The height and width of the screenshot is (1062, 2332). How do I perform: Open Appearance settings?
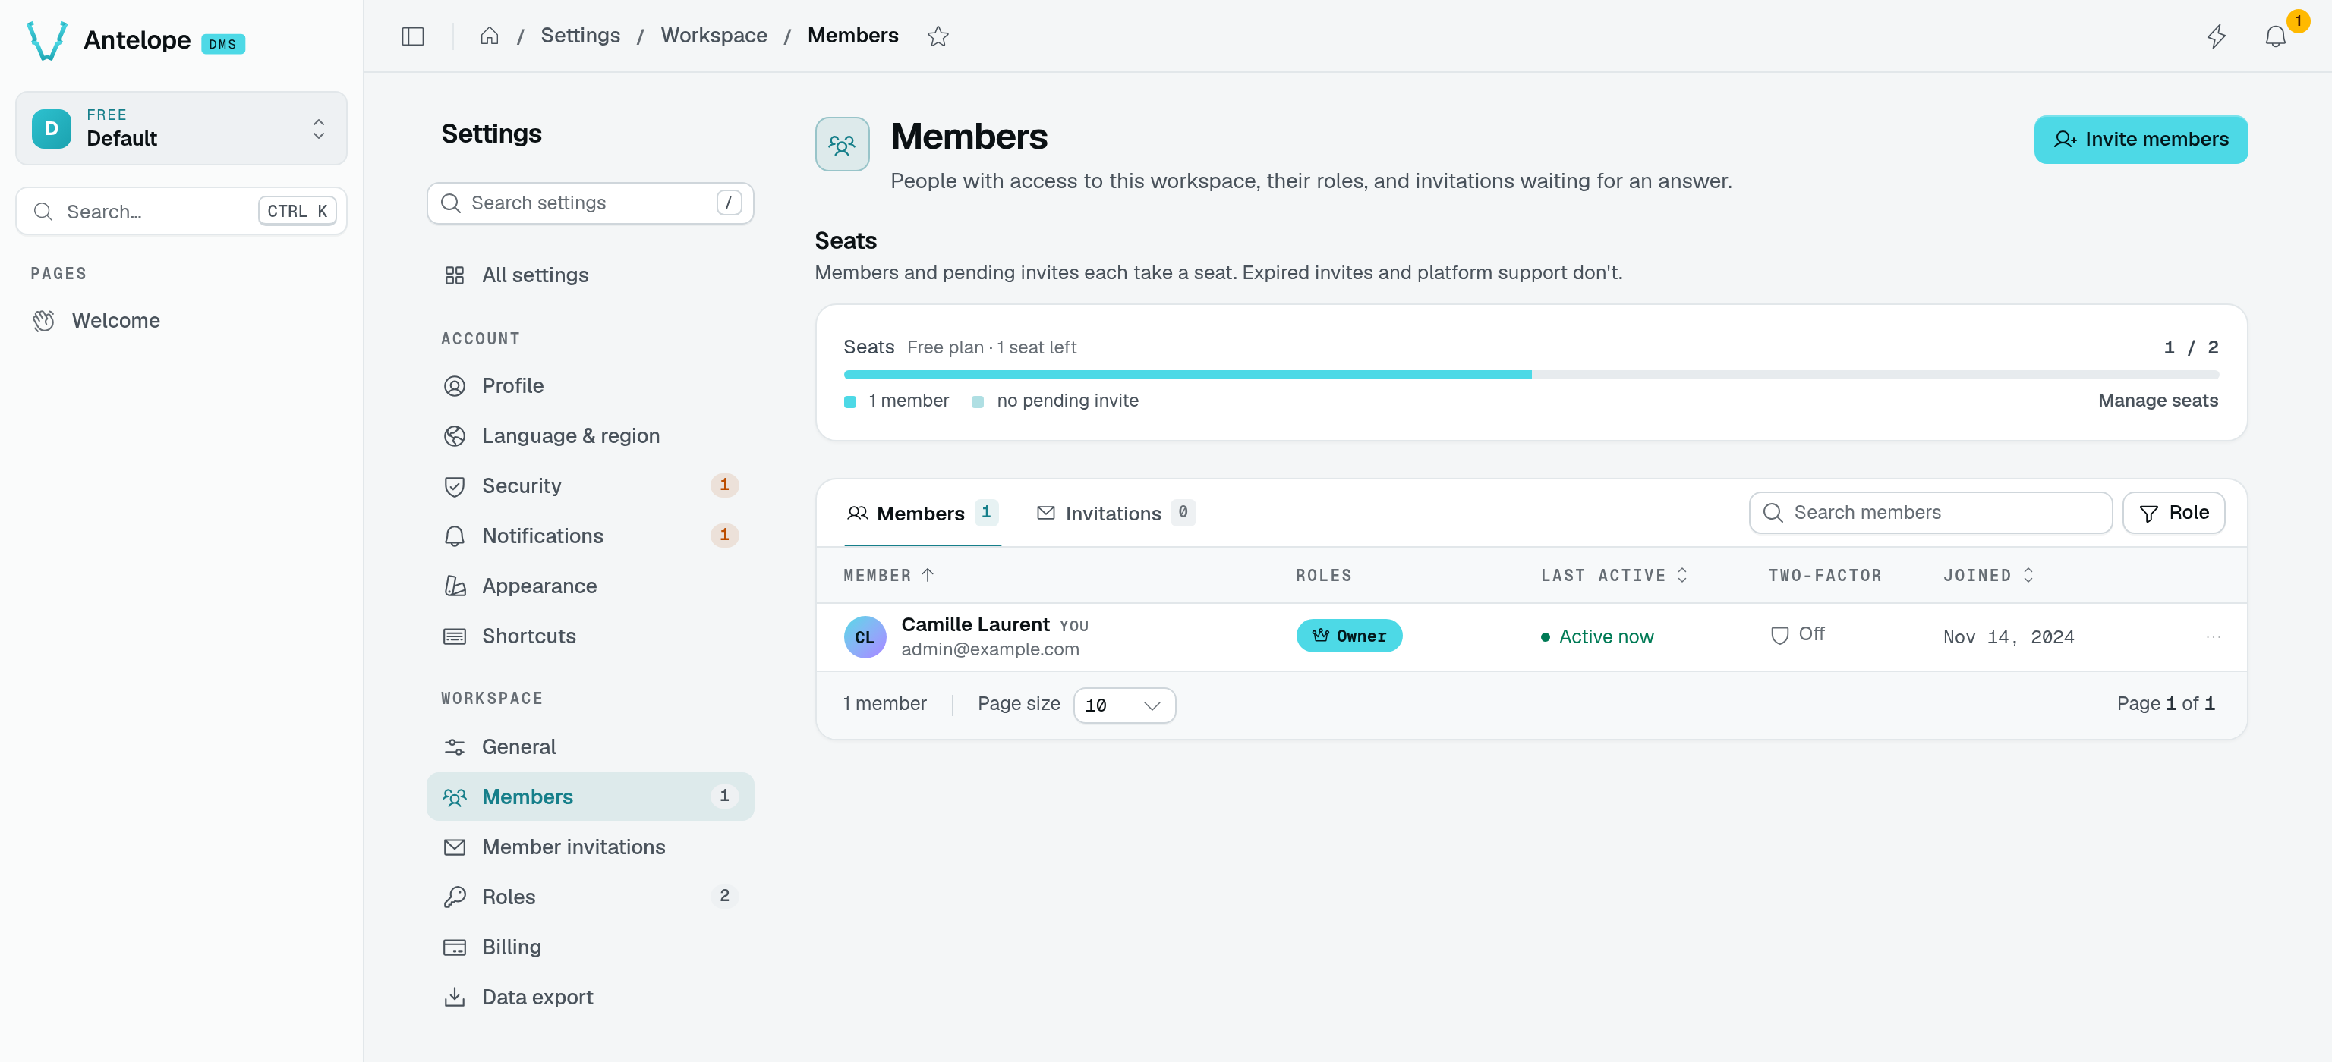click(x=591, y=586)
